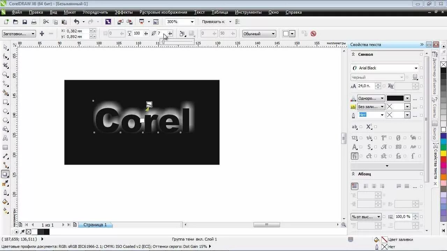Switch to Страница 1 page tab
The width and height of the screenshot is (447, 251).
pyautogui.click(x=95, y=225)
